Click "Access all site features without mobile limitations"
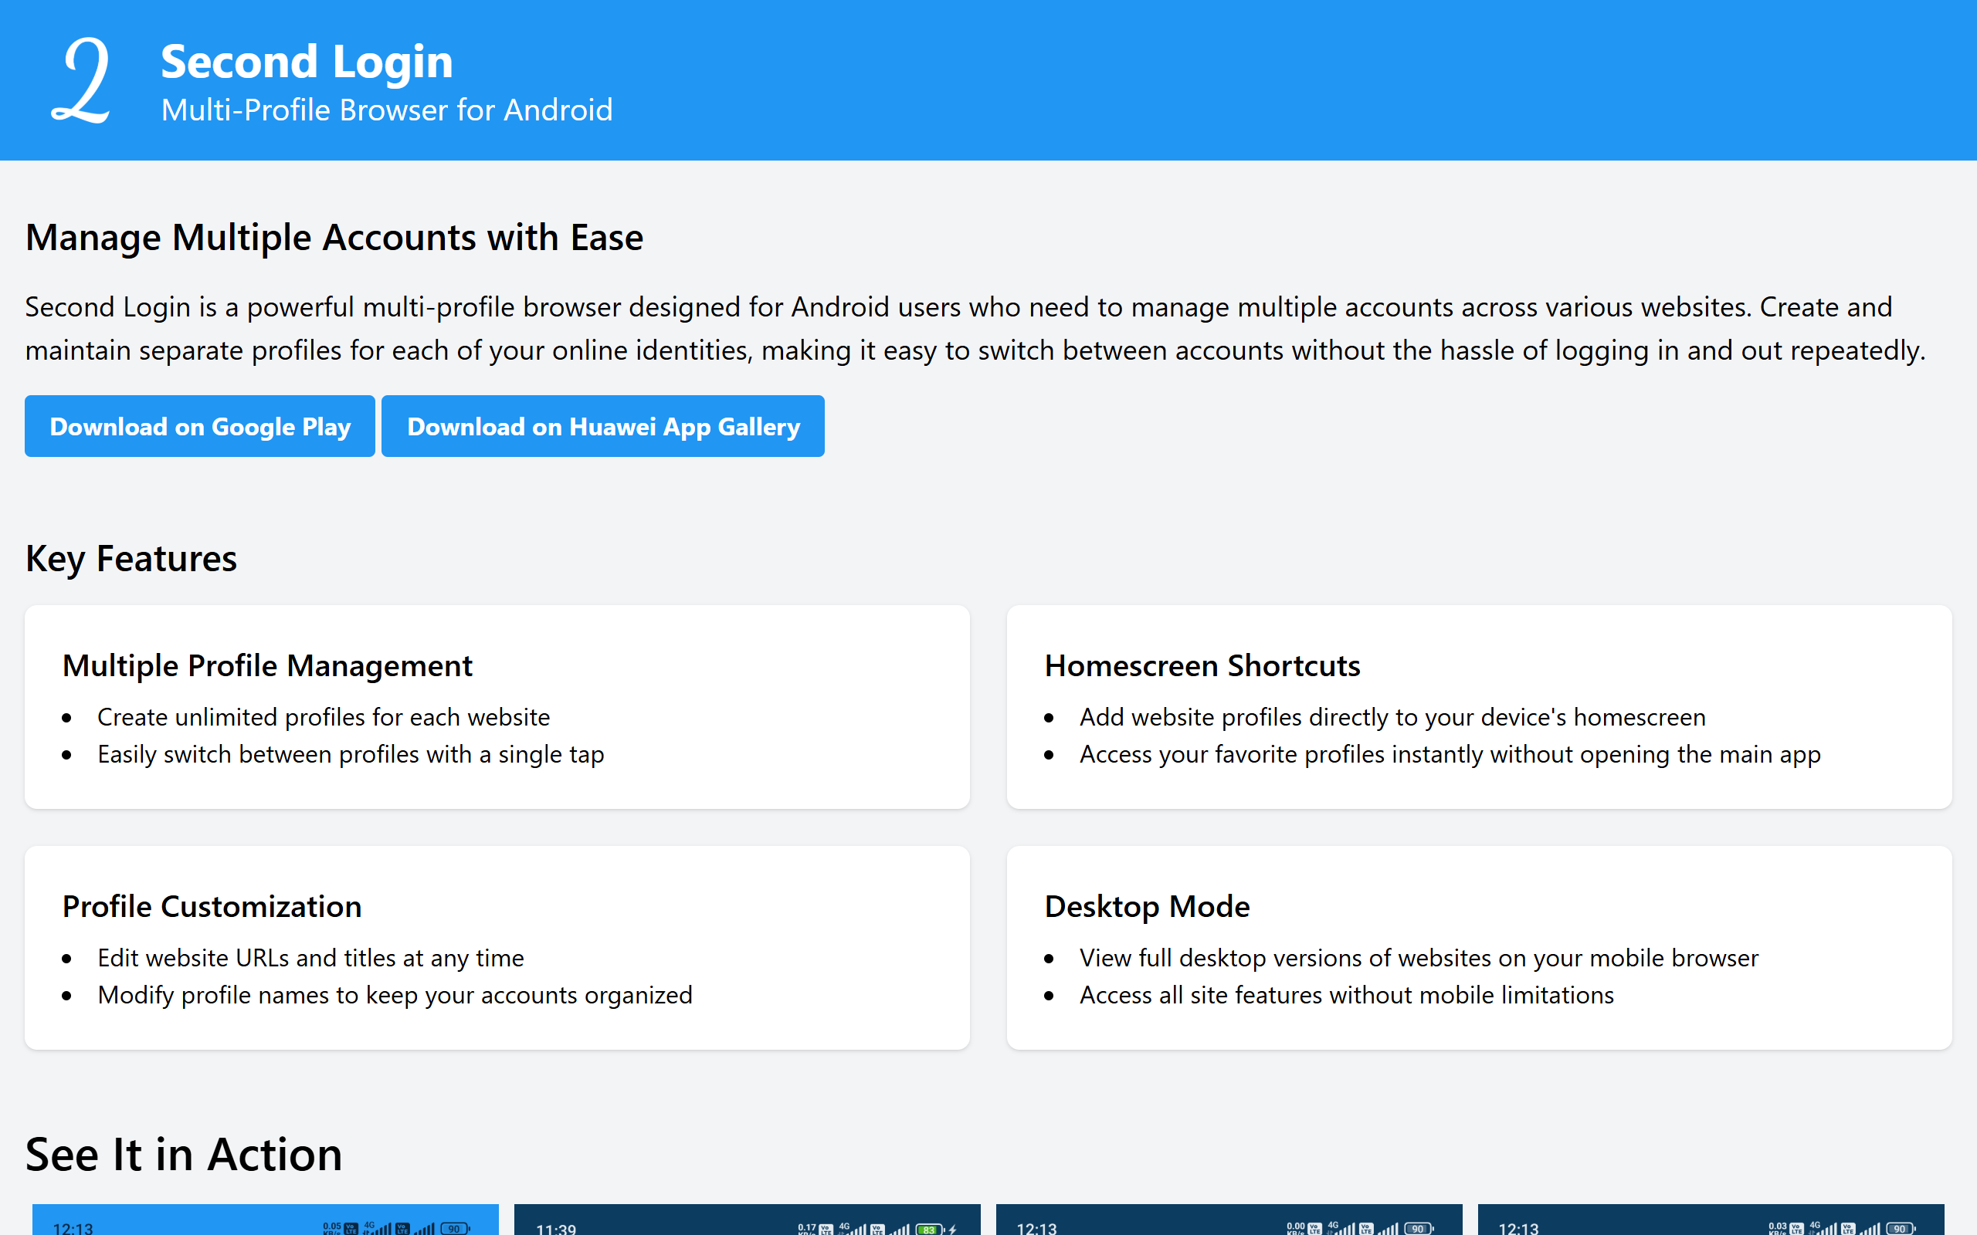The image size is (1977, 1235). (1346, 995)
